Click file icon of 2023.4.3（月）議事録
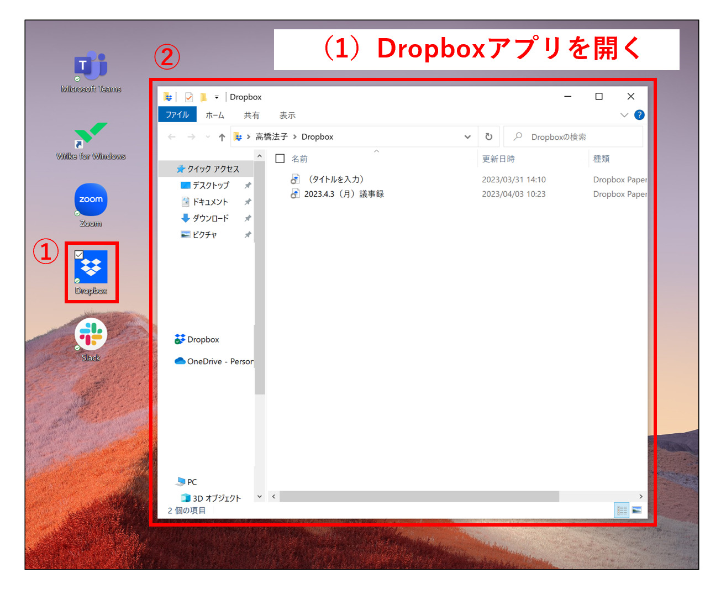The width and height of the screenshot is (721, 589). tap(295, 194)
